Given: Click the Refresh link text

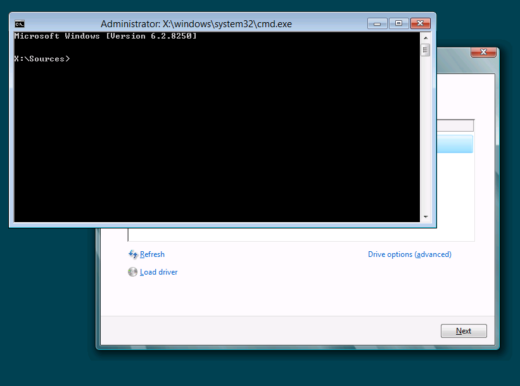Looking at the screenshot, I should click(x=152, y=254).
